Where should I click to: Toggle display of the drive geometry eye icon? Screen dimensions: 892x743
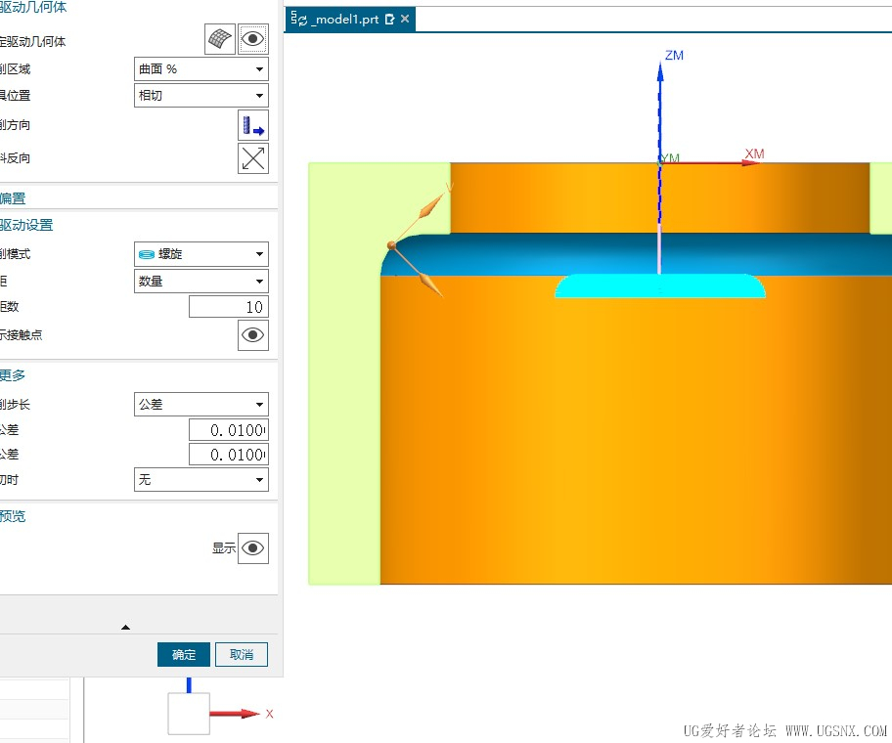click(253, 39)
